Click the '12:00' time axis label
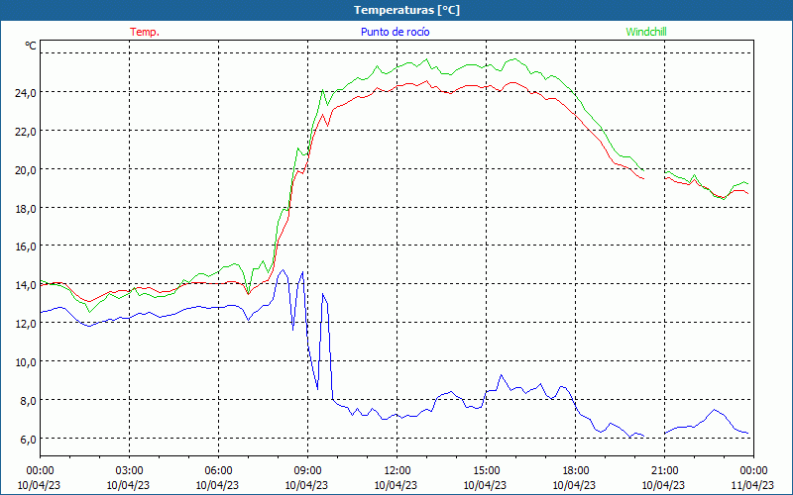The image size is (793, 495). coord(397,471)
